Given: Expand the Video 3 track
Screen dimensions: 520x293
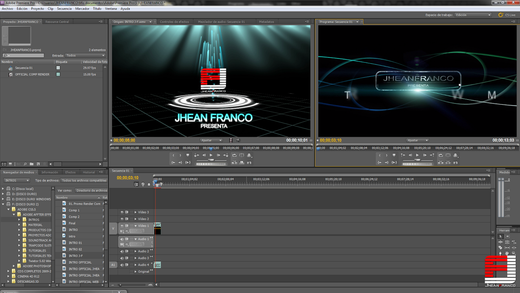Looking at the screenshot, I should click(x=136, y=212).
